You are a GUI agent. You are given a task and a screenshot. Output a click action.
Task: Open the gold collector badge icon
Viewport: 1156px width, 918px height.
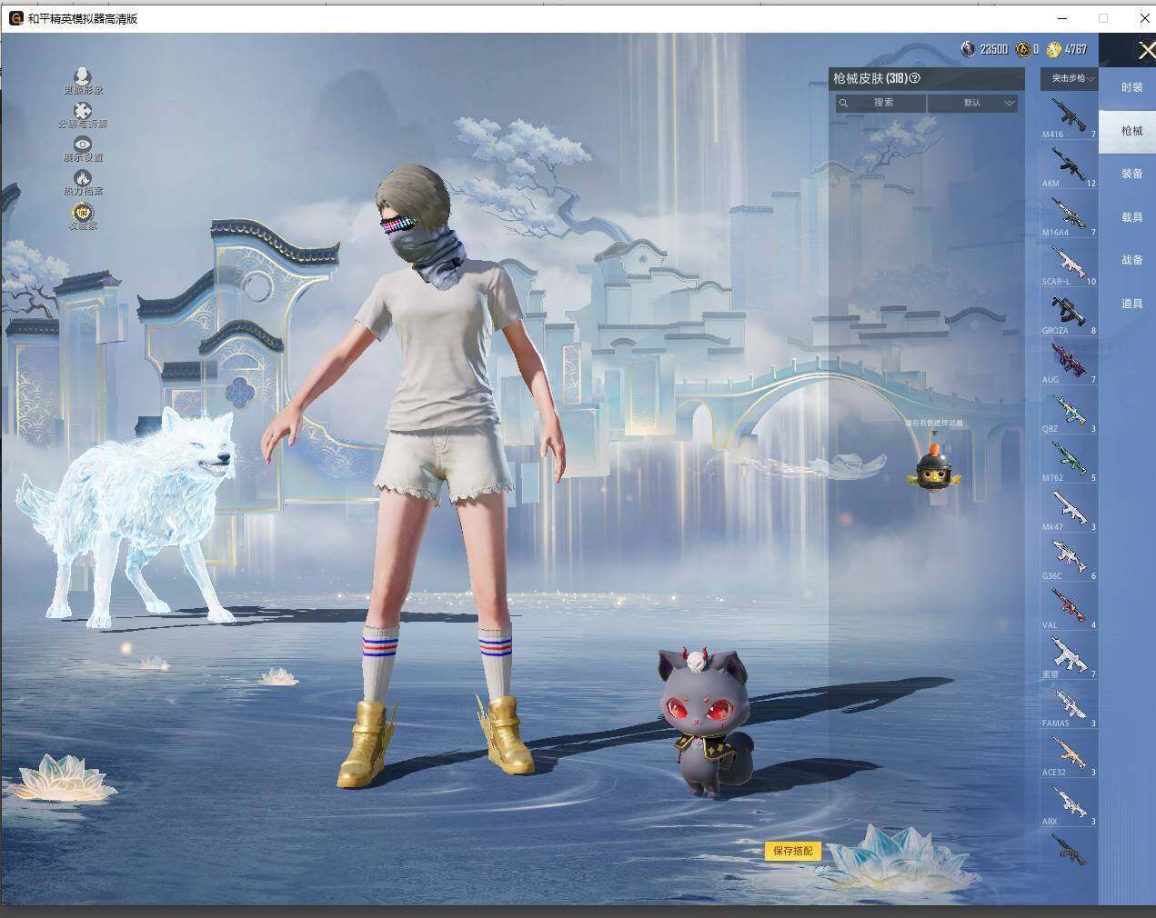click(x=83, y=213)
